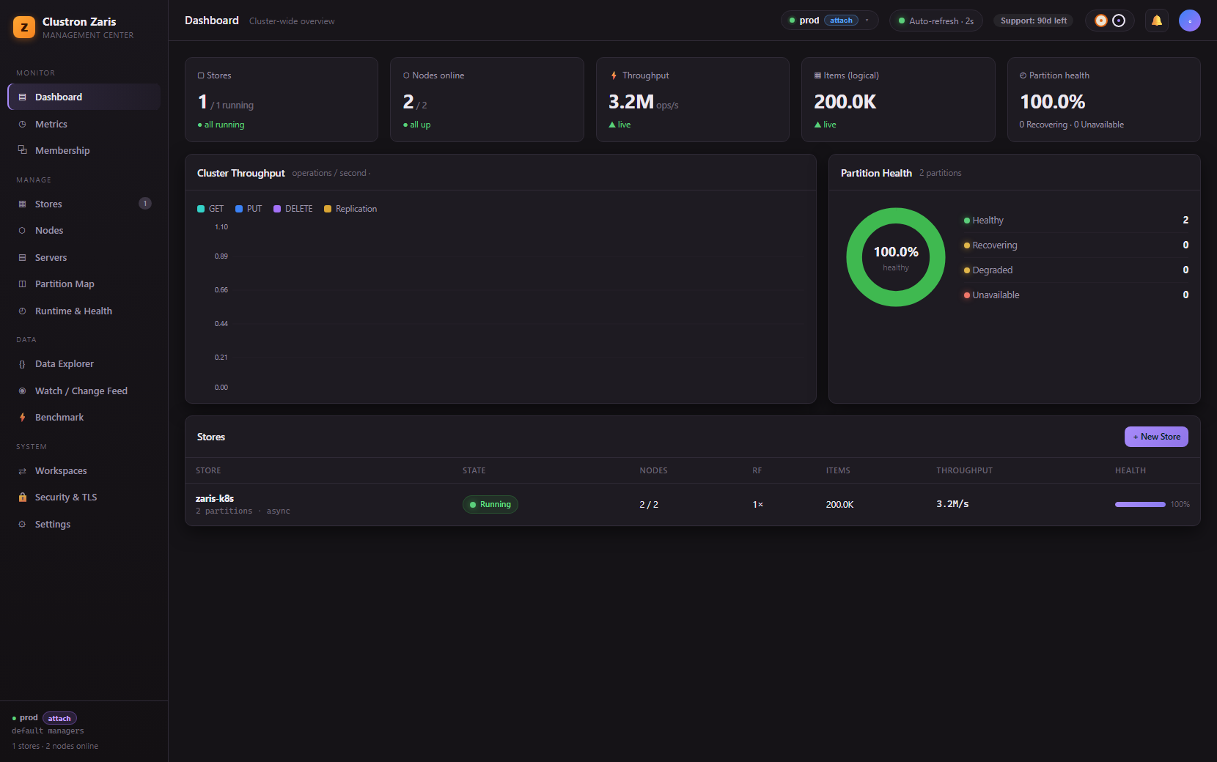
Task: Expand the prod workspace dropdown arrow
Action: tap(867, 21)
